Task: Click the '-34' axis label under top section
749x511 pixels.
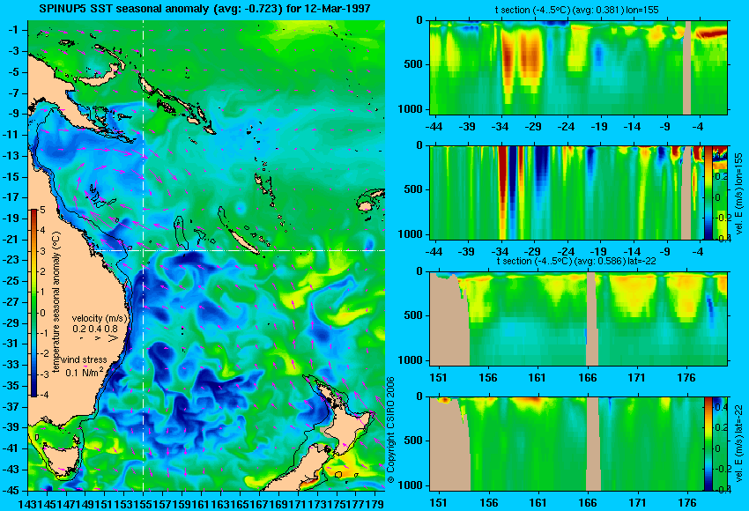Action: click(501, 127)
